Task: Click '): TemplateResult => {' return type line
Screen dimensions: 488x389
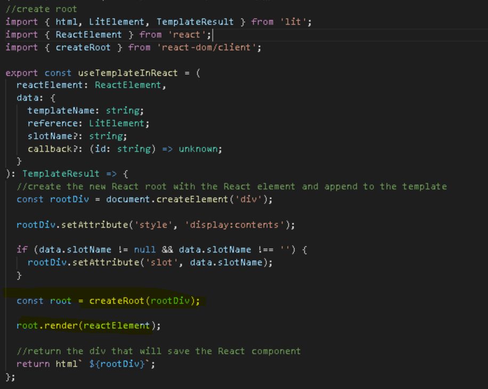Action: pyautogui.click(x=67, y=174)
